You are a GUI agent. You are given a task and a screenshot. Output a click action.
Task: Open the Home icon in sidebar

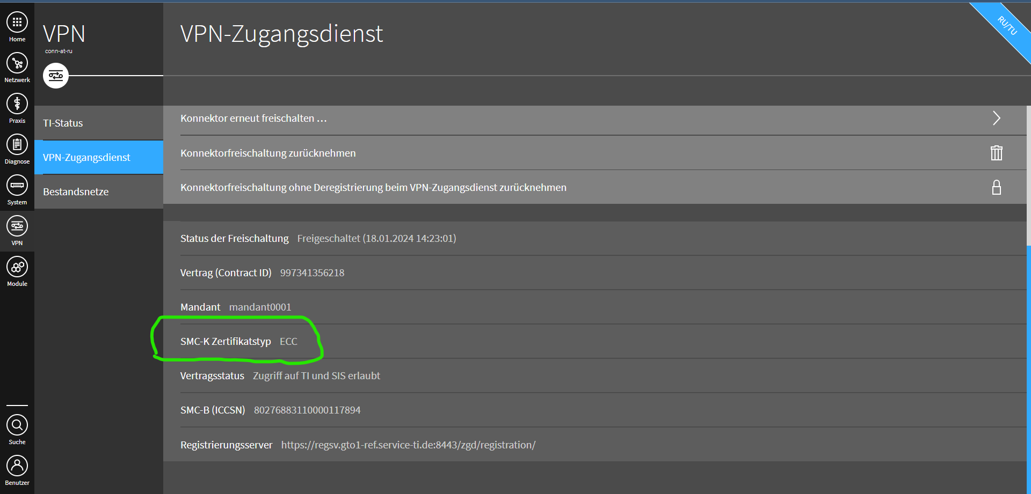[17, 23]
